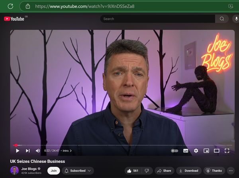239x178 pixels.
Task: Click the Thanks button
Action: [x=214, y=170]
